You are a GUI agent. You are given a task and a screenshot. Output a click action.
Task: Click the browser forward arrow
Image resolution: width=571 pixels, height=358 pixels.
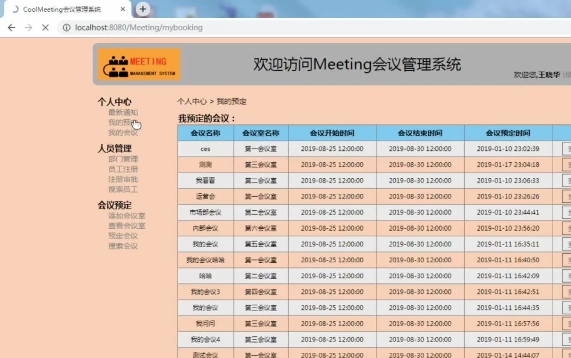coord(28,28)
